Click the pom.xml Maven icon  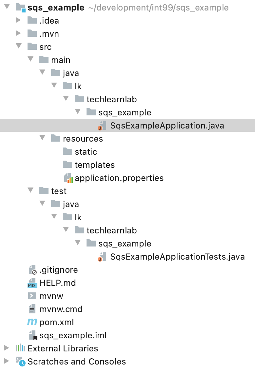click(x=32, y=322)
